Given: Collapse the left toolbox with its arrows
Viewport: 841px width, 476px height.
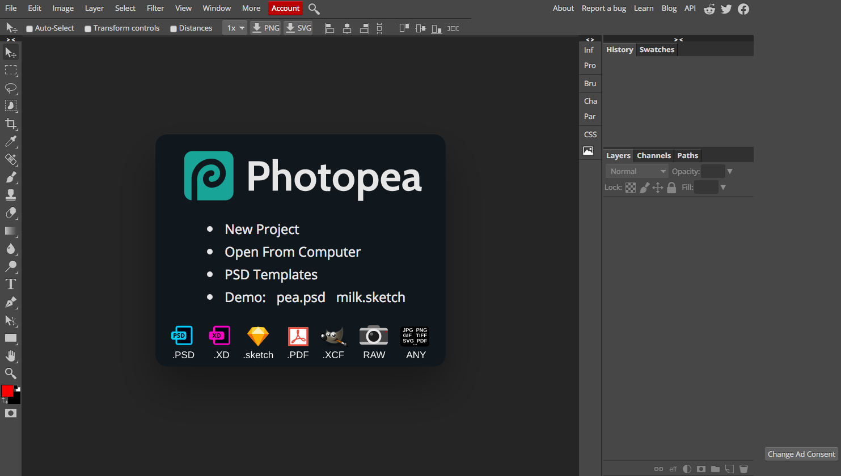Looking at the screenshot, I should pos(11,40).
